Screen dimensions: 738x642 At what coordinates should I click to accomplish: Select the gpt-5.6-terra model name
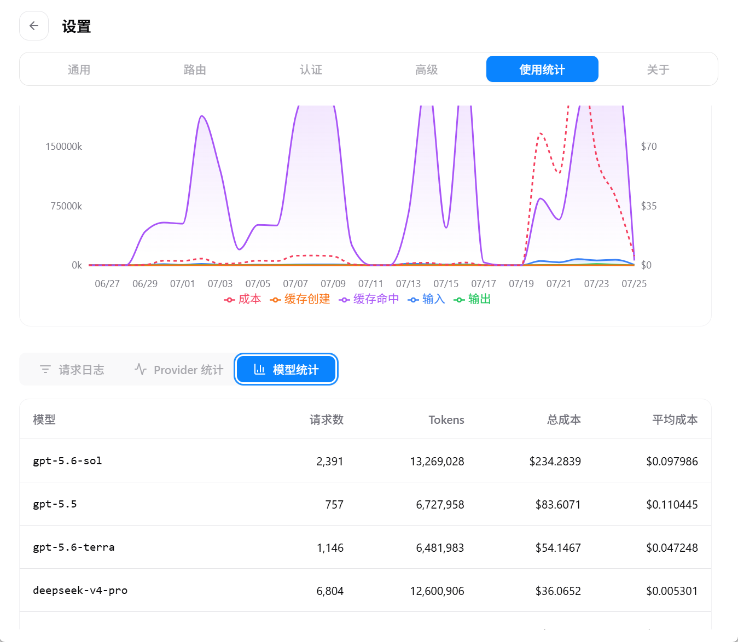coord(74,547)
